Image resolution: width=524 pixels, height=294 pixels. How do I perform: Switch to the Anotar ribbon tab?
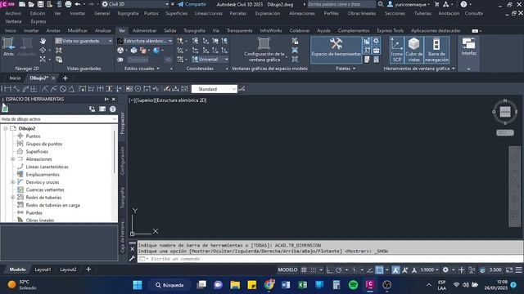[x=53, y=30]
